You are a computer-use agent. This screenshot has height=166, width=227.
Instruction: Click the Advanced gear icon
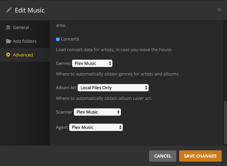point(8,55)
